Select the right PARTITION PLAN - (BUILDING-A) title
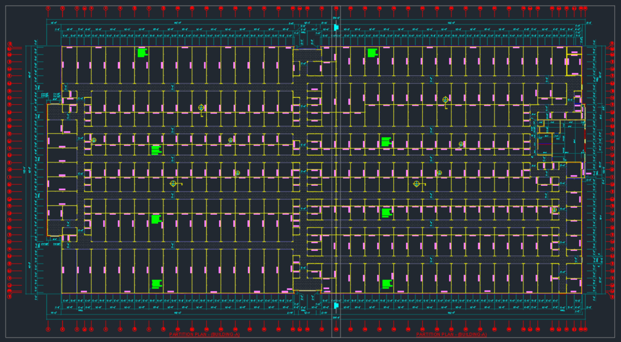621x342 pixels. click(x=451, y=334)
